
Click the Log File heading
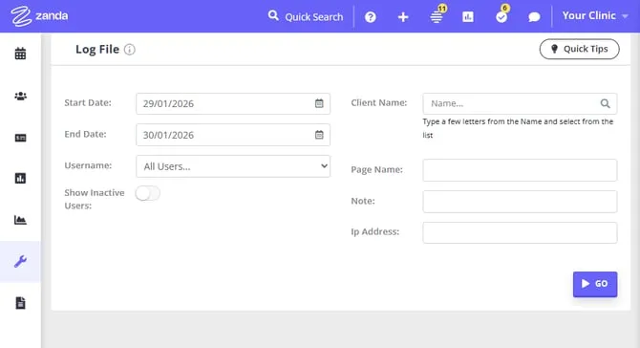click(x=97, y=50)
